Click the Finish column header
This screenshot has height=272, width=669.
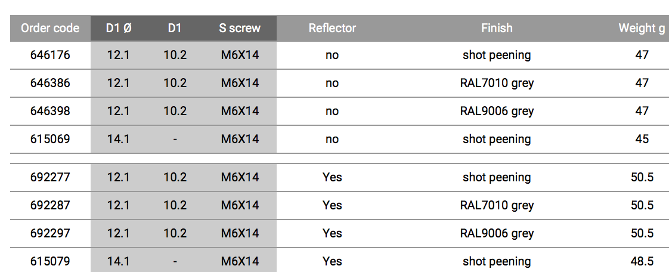point(497,28)
